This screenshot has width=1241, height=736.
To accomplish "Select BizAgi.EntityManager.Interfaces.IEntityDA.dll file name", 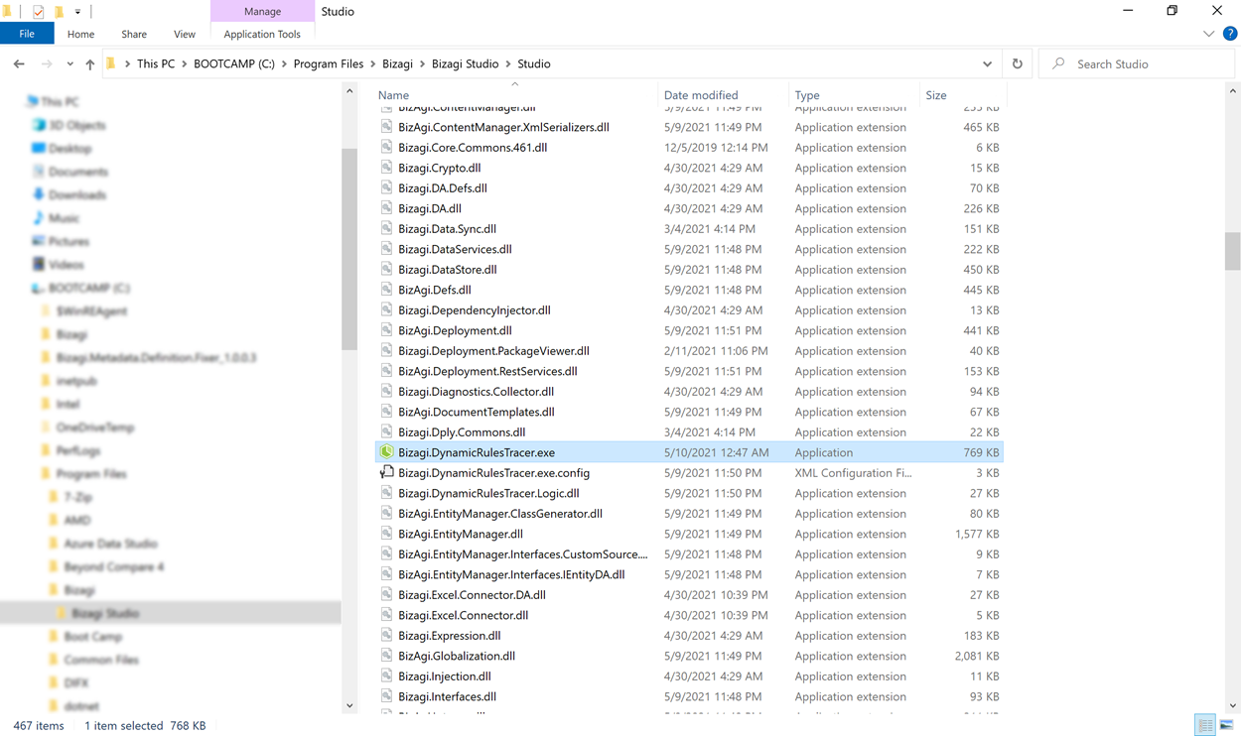I will (x=511, y=574).
